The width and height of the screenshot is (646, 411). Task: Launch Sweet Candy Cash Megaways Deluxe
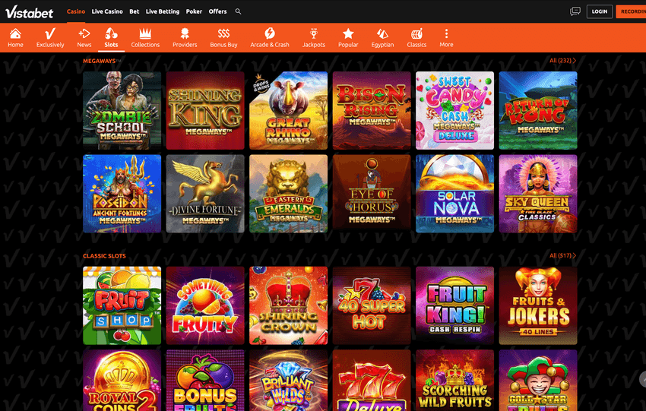pyautogui.click(x=454, y=110)
